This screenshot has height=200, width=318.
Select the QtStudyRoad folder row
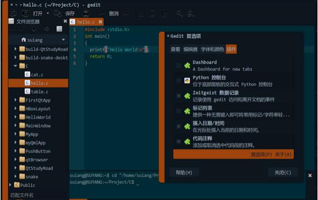[38, 168]
